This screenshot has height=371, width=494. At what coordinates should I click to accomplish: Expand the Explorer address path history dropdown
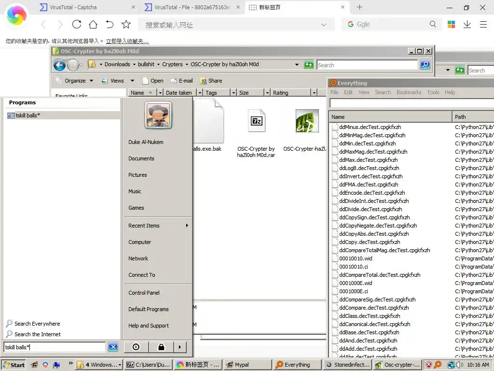pos(297,64)
